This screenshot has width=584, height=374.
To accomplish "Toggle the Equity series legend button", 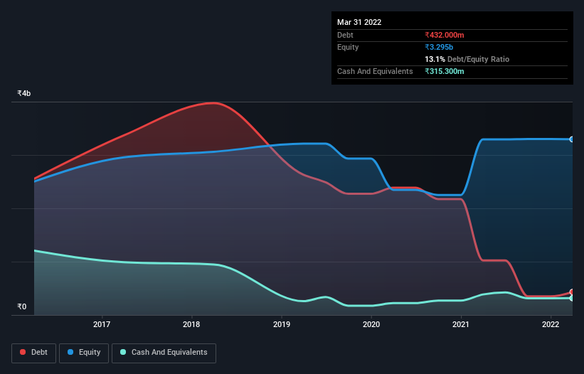I will pyautogui.click(x=84, y=353).
